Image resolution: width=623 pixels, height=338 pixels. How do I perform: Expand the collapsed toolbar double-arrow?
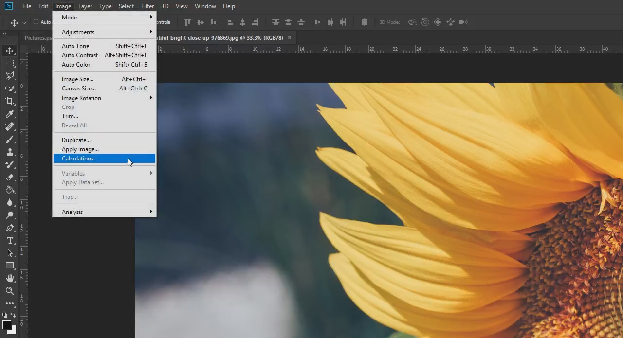4,34
